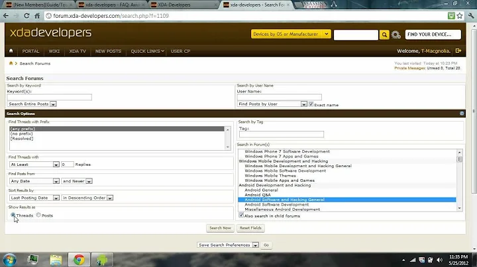Click the home icon in the navigation bar
This screenshot has height=267, width=477.
click(x=11, y=51)
